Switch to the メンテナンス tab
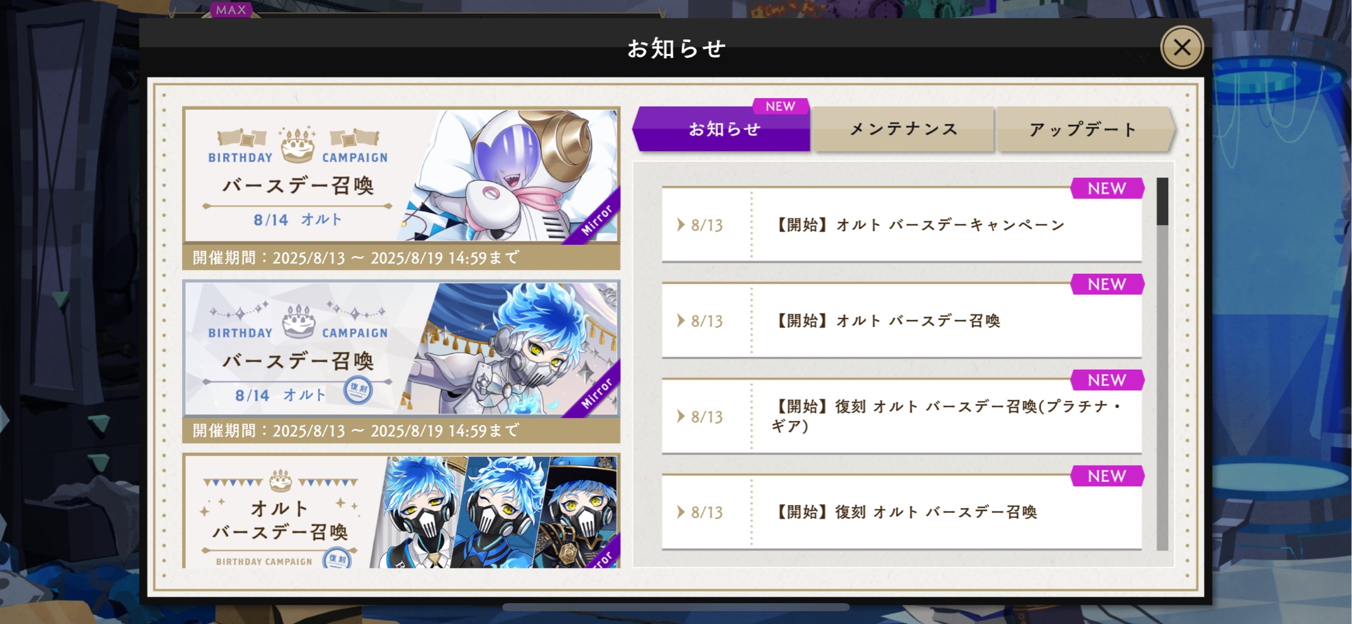 (903, 129)
